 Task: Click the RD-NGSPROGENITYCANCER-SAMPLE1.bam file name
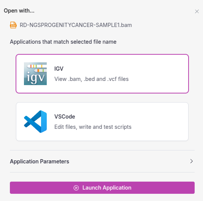[x=76, y=25]
